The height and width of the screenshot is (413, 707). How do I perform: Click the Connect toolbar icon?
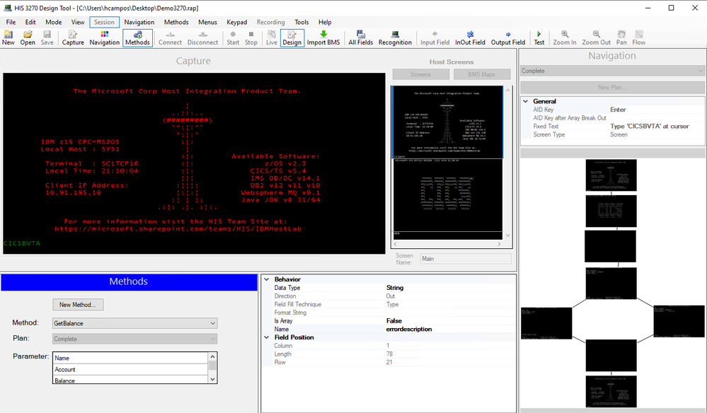click(170, 37)
